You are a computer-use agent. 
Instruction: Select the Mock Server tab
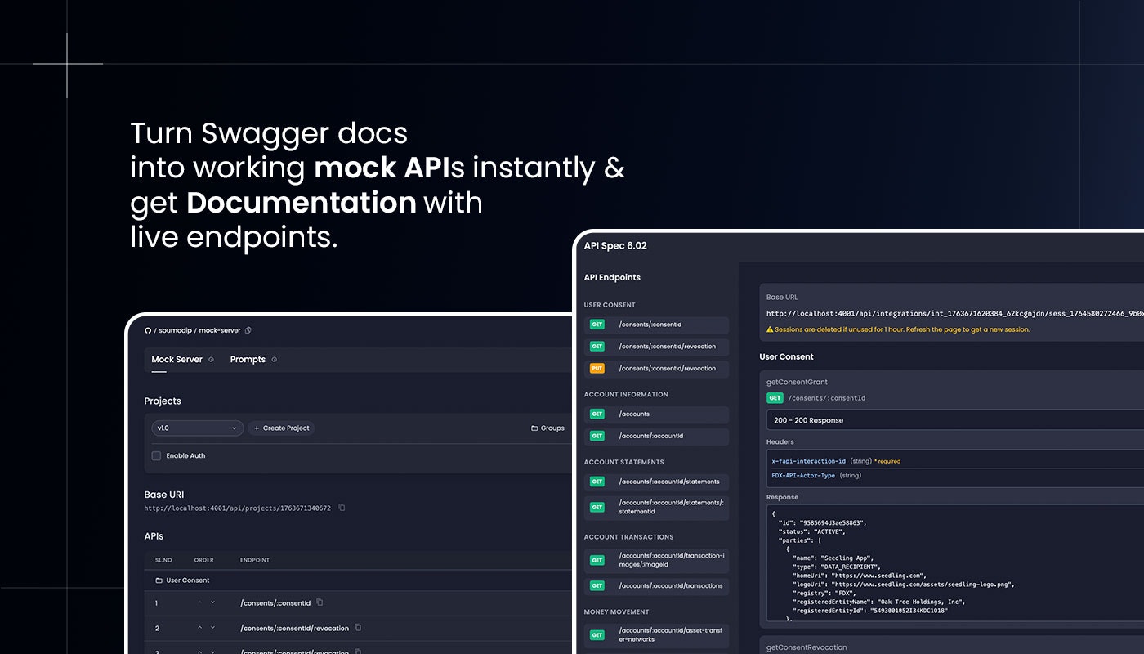(176, 359)
